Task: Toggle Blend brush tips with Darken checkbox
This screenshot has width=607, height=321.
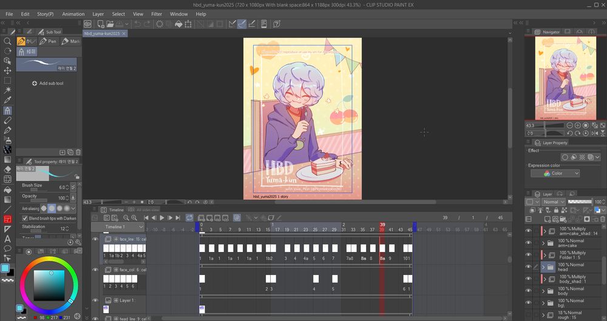Action: (25, 218)
